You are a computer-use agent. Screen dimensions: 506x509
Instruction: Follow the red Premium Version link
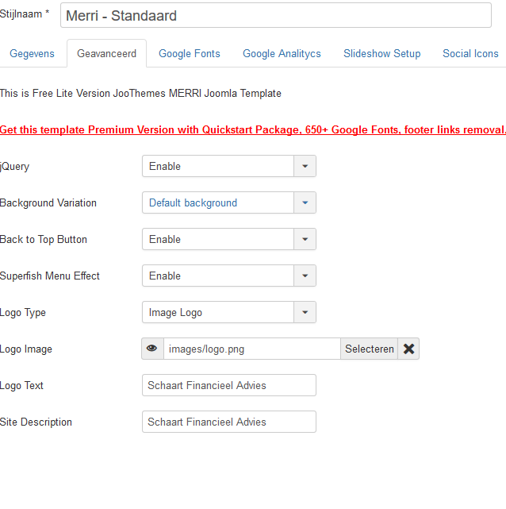(x=253, y=130)
